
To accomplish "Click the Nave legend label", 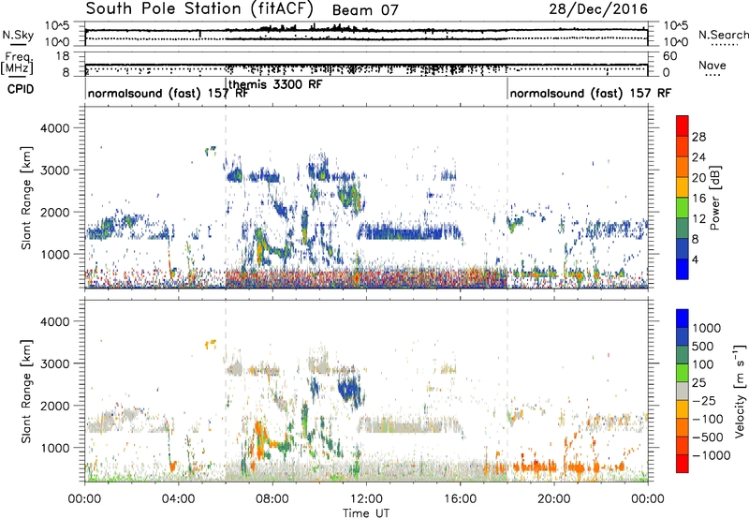I will 712,65.
